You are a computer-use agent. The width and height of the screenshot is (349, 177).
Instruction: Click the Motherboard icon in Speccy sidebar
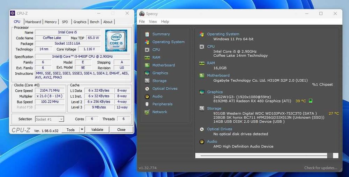pyautogui.click(x=147, y=65)
